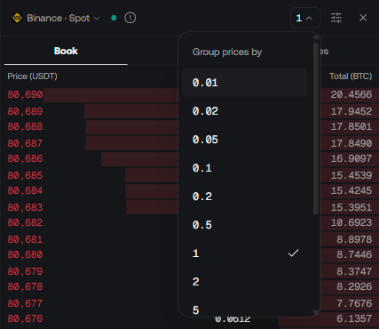Click ask price 80,690

(25, 94)
